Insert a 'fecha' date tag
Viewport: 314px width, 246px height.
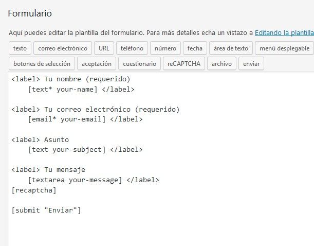(x=195, y=48)
